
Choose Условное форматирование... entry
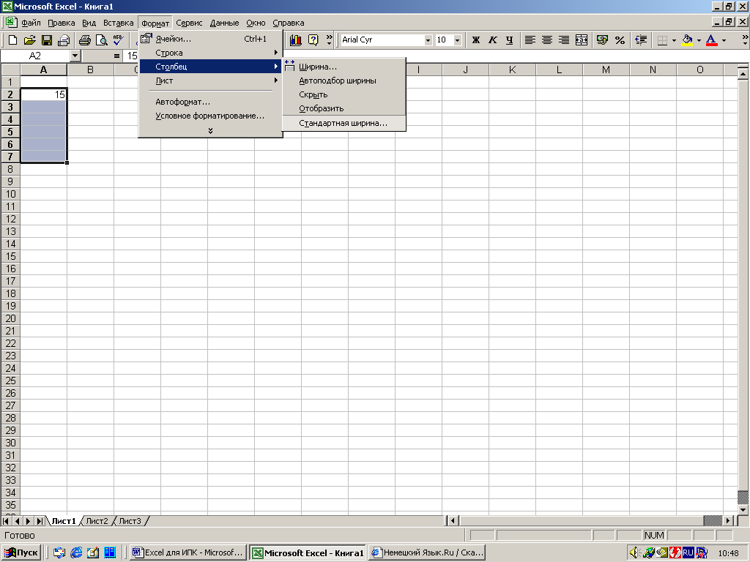point(210,116)
